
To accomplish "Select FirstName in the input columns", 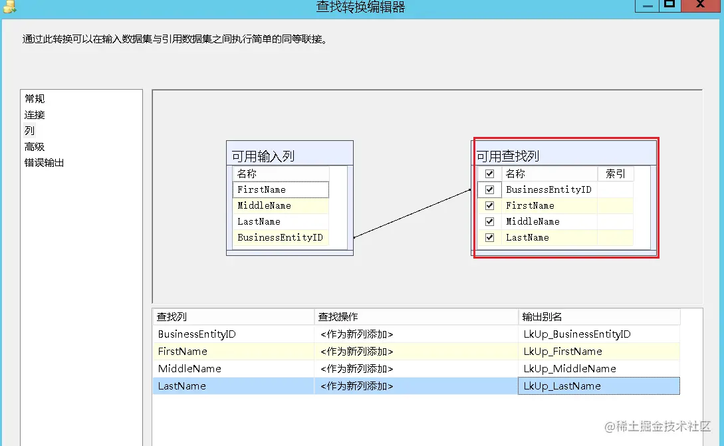I will [x=281, y=189].
